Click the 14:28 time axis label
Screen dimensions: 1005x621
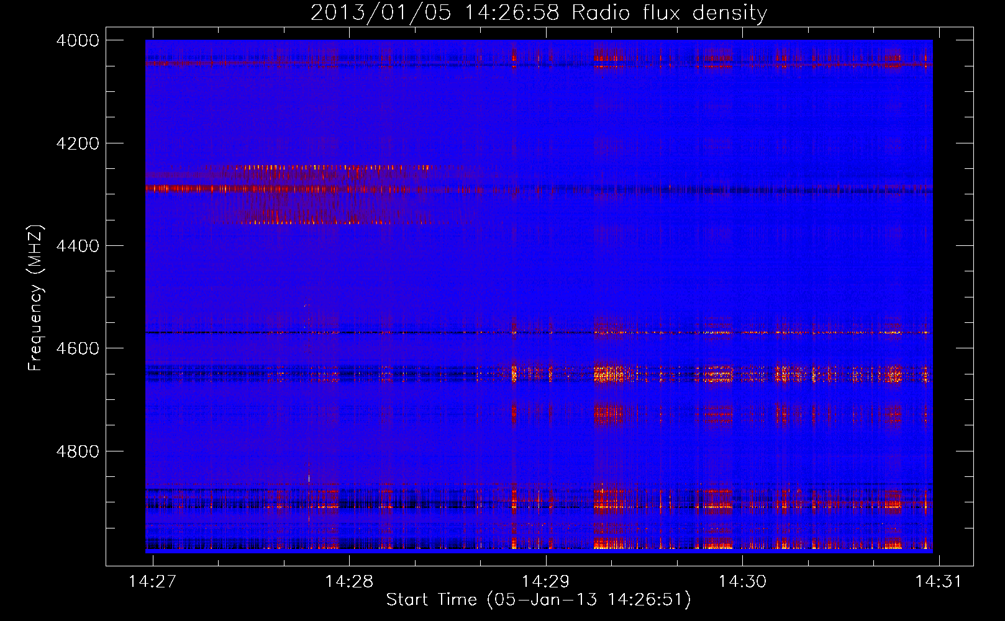(x=349, y=581)
